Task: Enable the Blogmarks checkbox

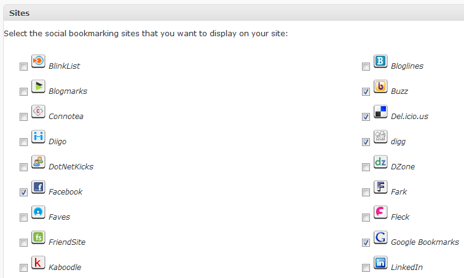Action: (x=23, y=91)
